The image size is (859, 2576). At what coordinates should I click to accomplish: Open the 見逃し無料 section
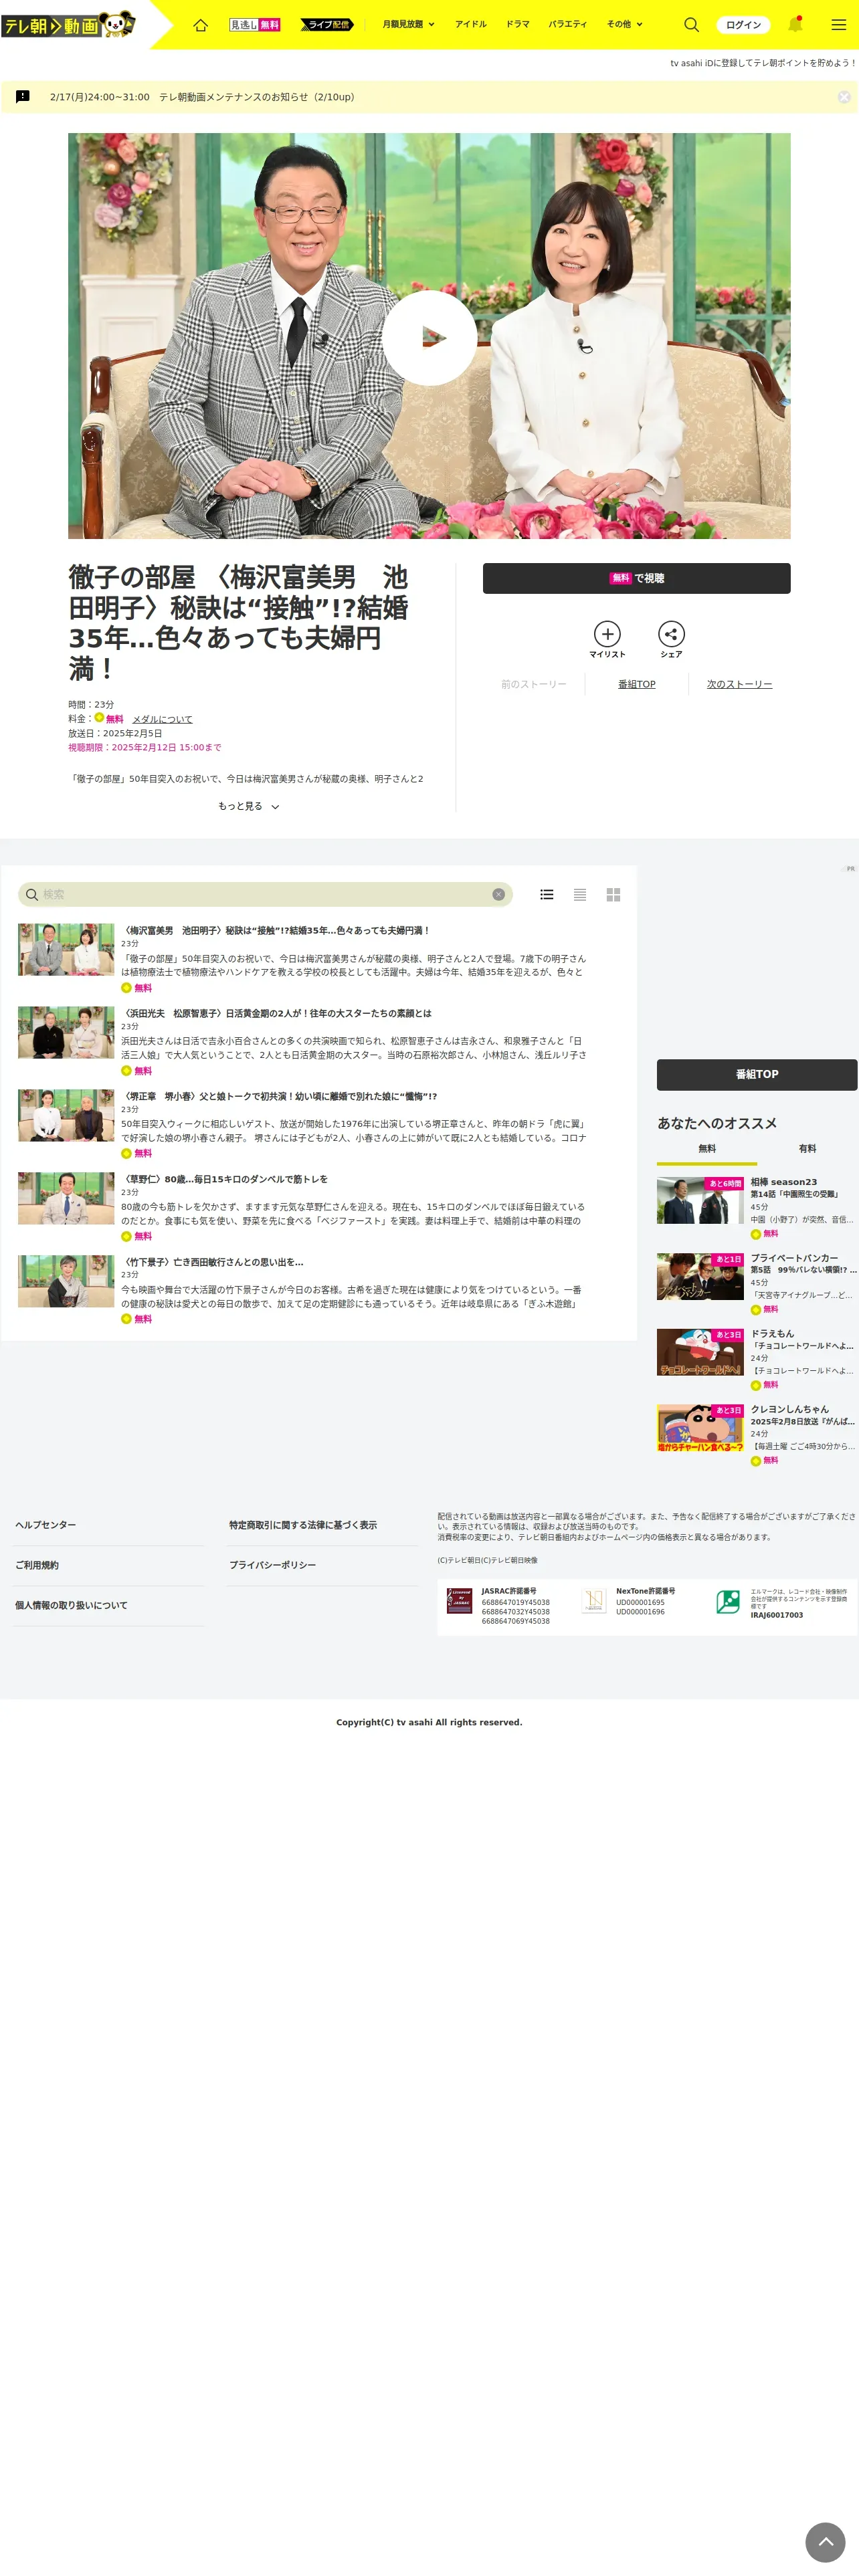tap(255, 25)
